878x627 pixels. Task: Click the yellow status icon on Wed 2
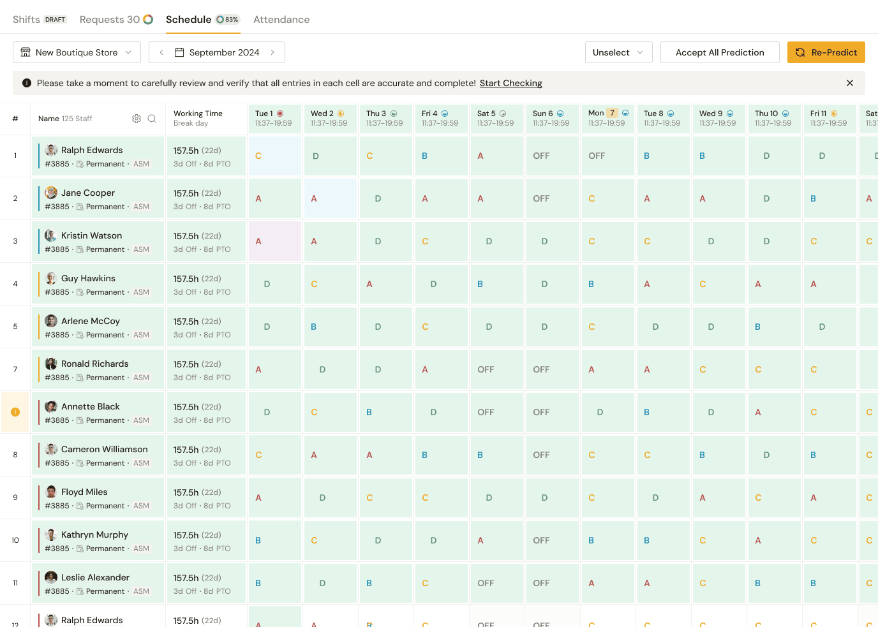coord(341,114)
